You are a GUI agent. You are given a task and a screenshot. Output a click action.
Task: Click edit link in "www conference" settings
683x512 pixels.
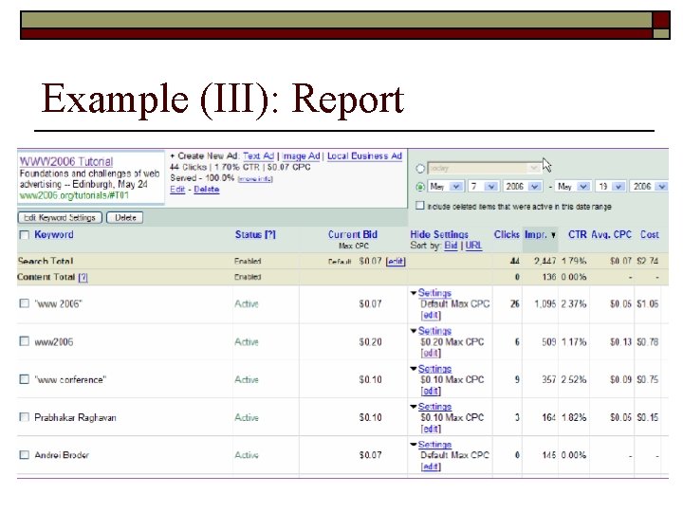[431, 391]
